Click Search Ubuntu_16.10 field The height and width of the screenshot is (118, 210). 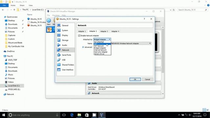193,10
